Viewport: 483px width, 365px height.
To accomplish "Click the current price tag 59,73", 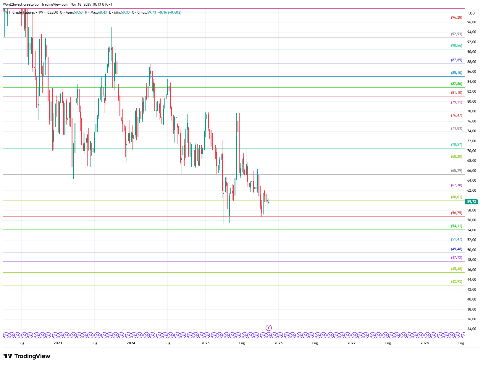I will coord(471,202).
